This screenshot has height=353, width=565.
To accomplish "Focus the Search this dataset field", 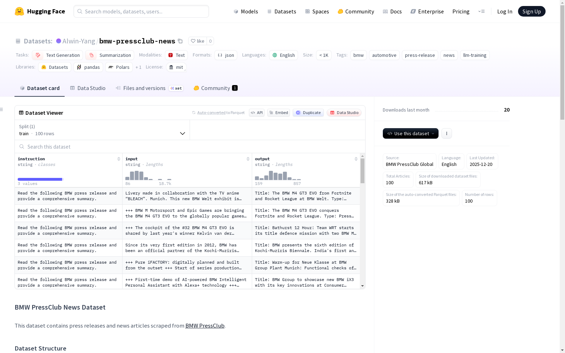I will point(190,146).
